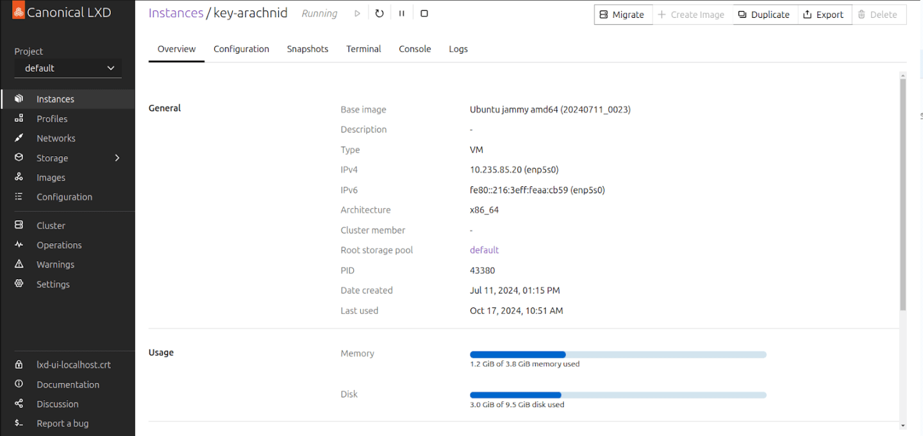Select Instances in the sidebar

point(55,99)
